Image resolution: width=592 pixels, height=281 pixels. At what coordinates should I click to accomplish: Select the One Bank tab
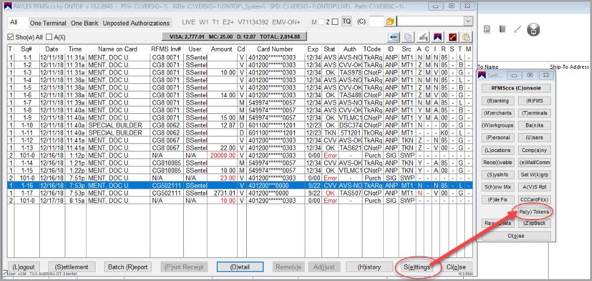pos(84,23)
